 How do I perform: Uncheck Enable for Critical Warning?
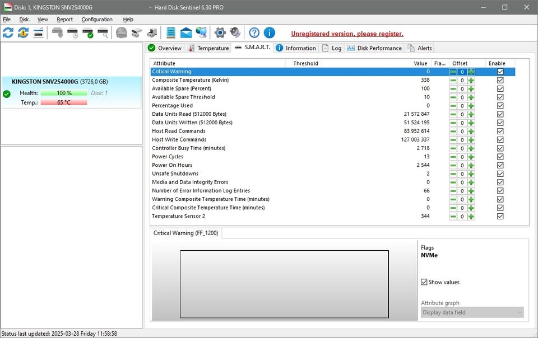(x=500, y=72)
